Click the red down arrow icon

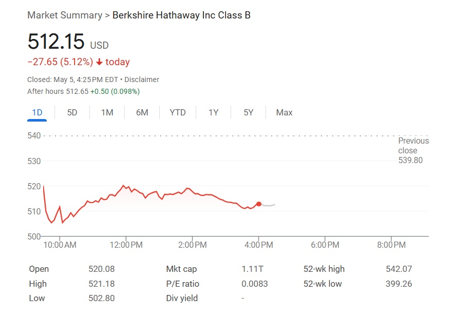point(100,62)
